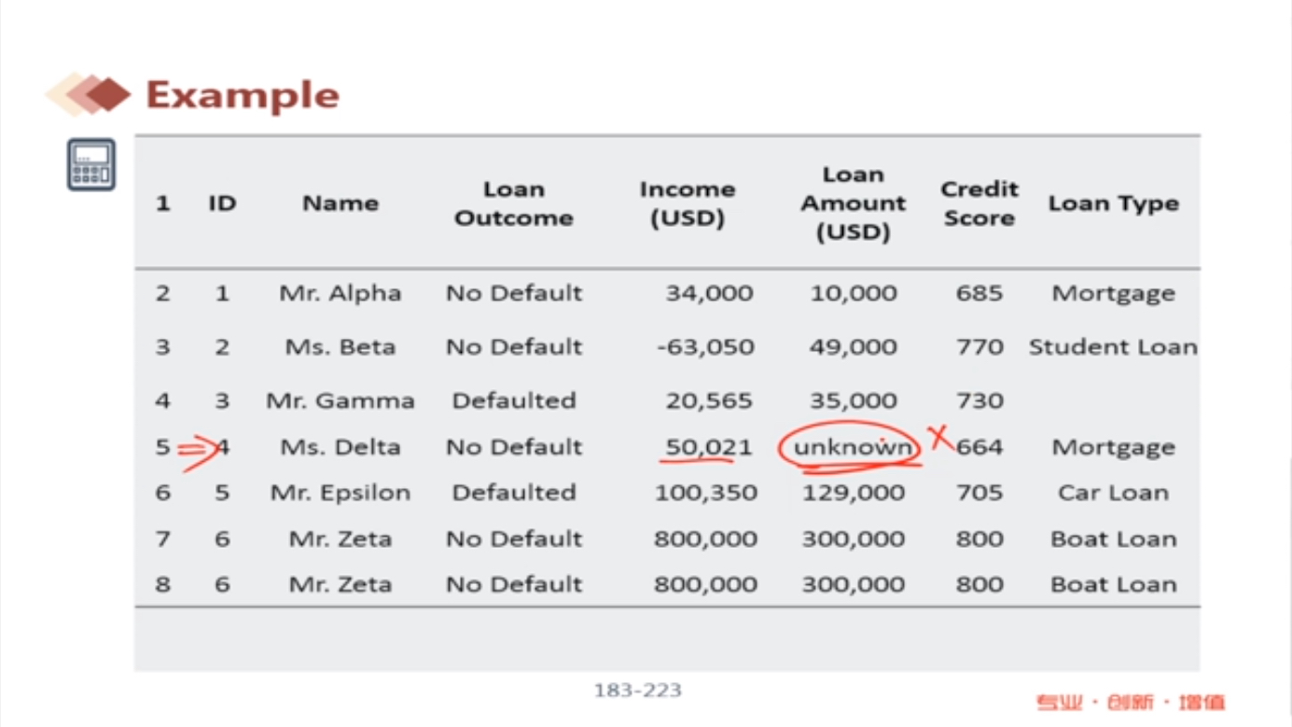Screen dimensions: 1292x727
Task: Click 'Defaulted' in the Mr. Gamma row
Action: (513, 400)
